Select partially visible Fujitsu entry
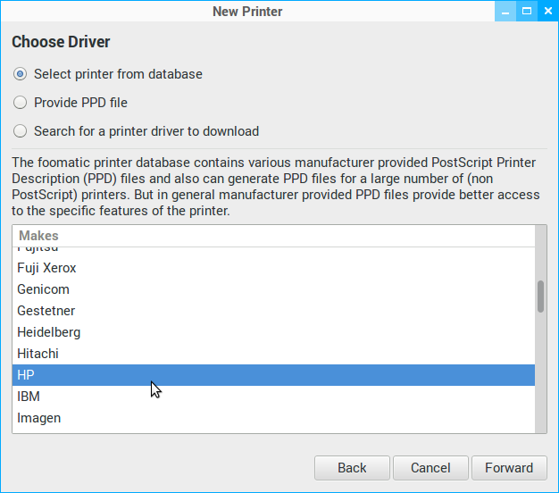Viewport: 559px width, 493px height. pos(39,249)
